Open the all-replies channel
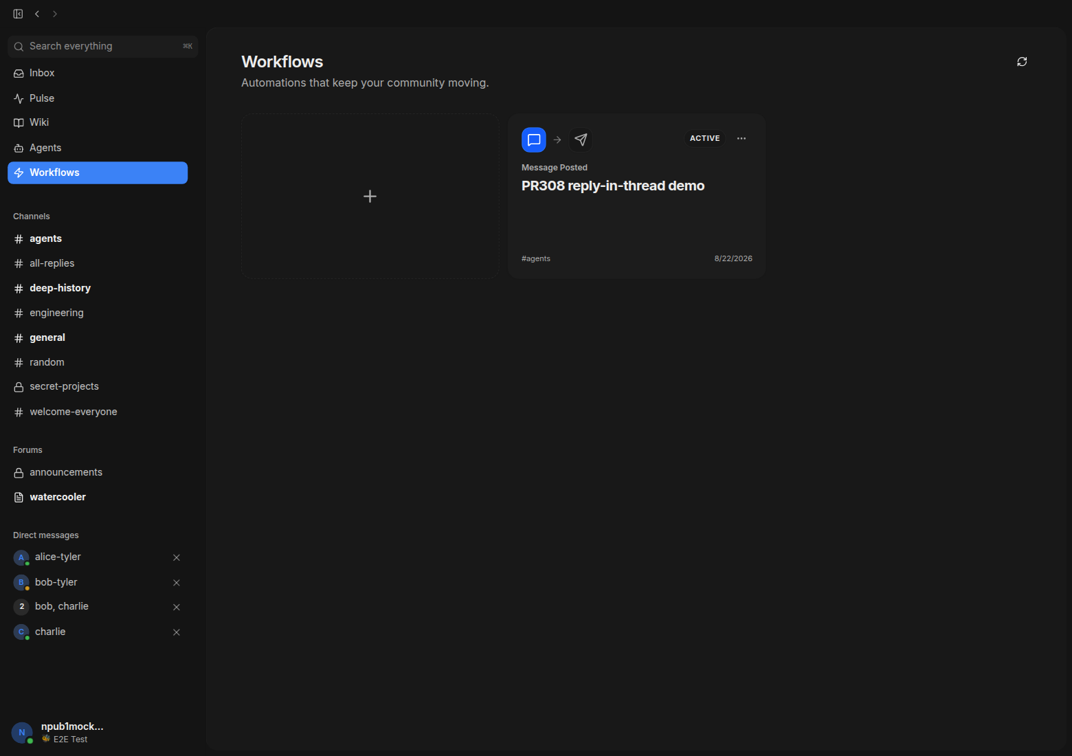This screenshot has width=1072, height=756. coord(98,263)
